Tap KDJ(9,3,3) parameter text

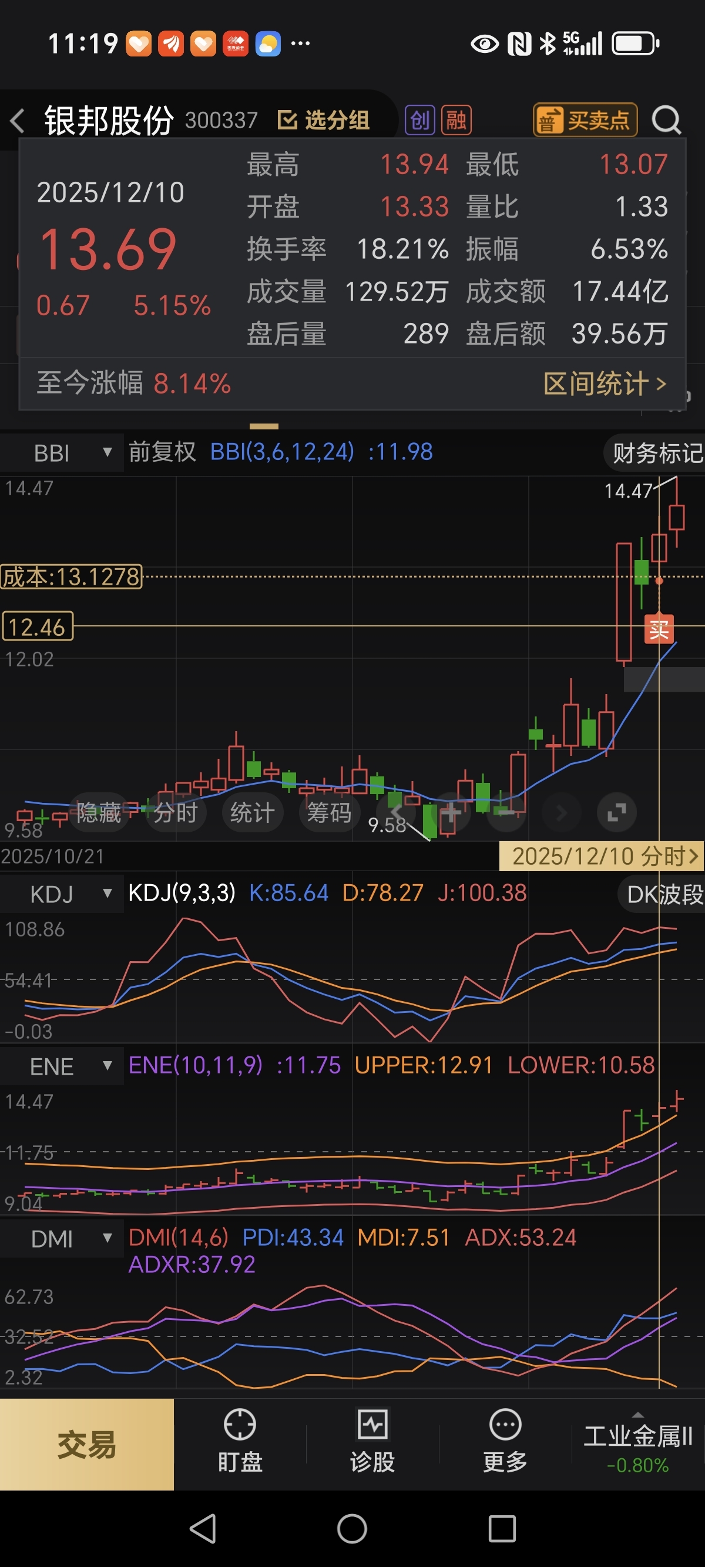[x=182, y=893]
